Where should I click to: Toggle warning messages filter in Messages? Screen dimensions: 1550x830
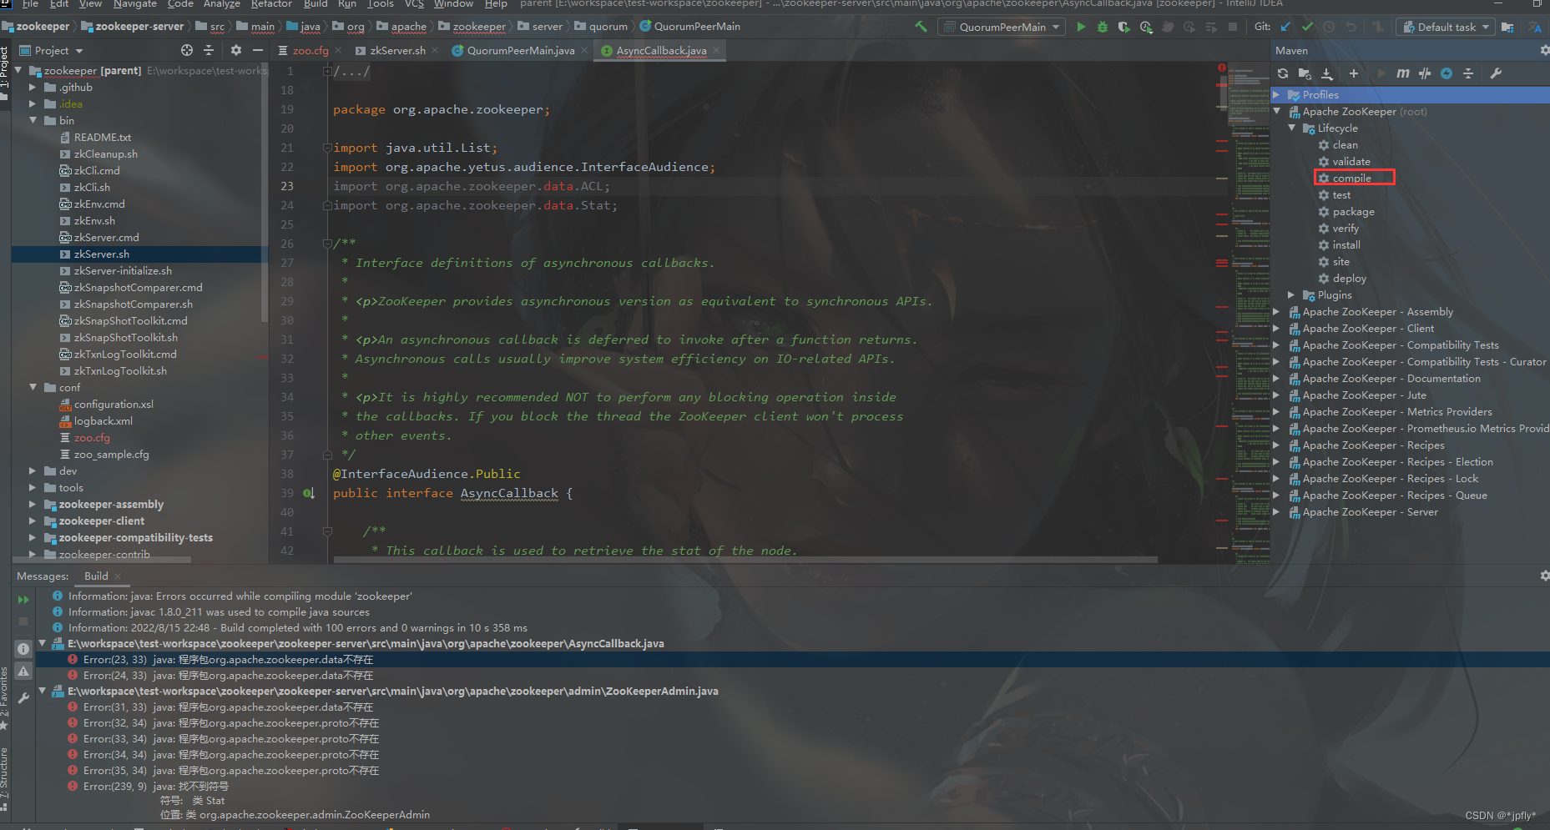pyautogui.click(x=23, y=671)
